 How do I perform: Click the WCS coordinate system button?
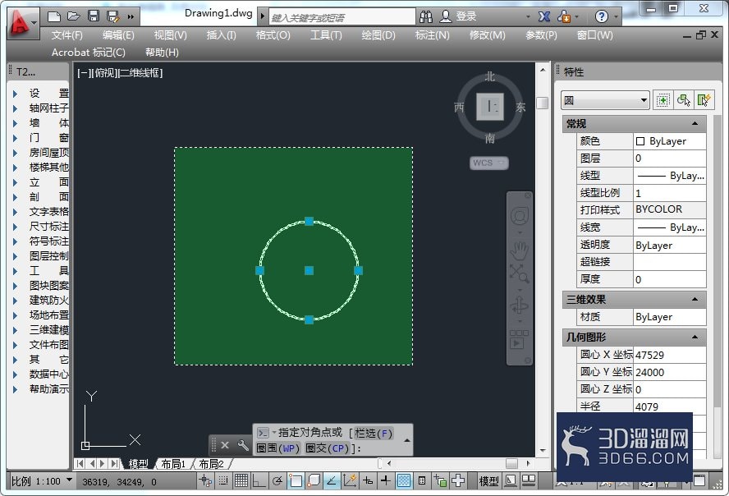tap(489, 163)
